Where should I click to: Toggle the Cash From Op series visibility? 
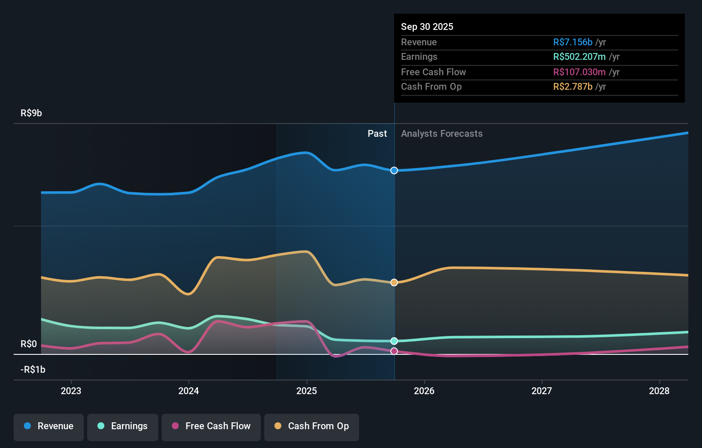click(x=311, y=427)
